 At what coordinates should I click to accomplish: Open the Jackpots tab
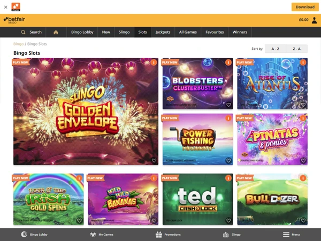coord(163,32)
